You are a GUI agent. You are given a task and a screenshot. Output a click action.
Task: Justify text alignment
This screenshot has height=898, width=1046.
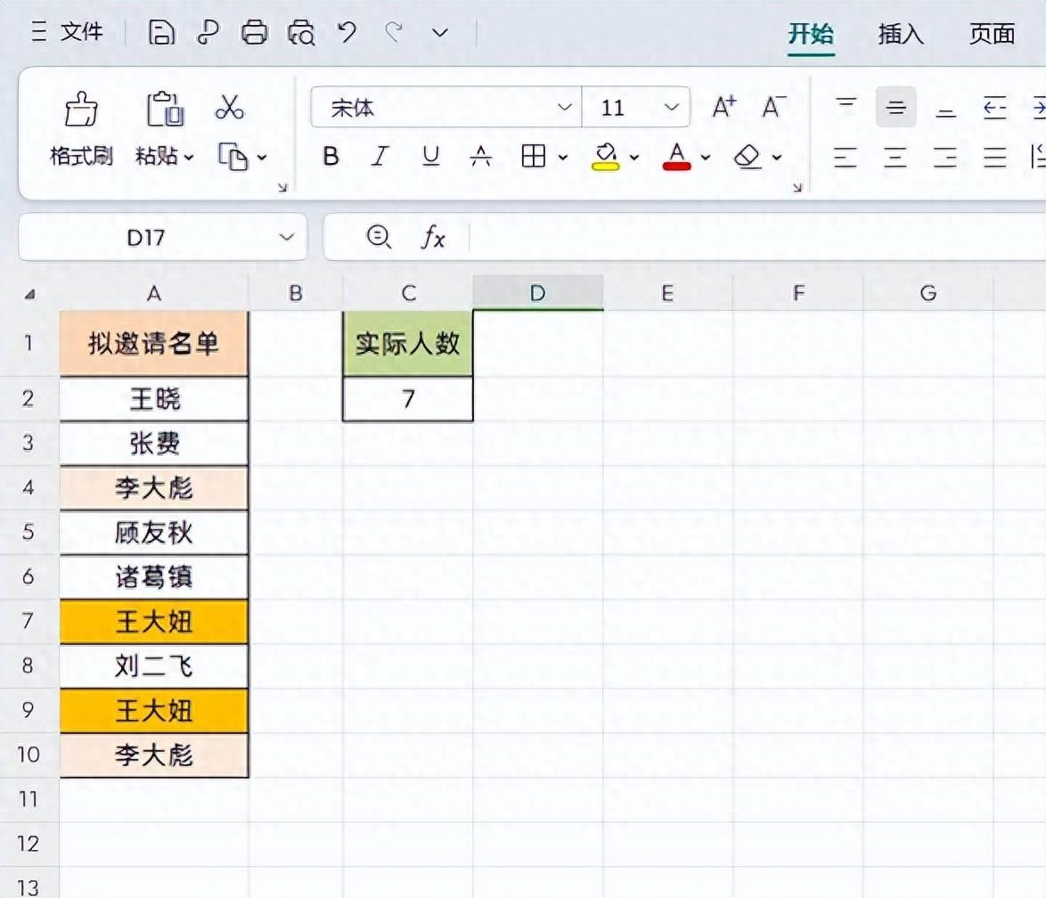[x=994, y=158]
